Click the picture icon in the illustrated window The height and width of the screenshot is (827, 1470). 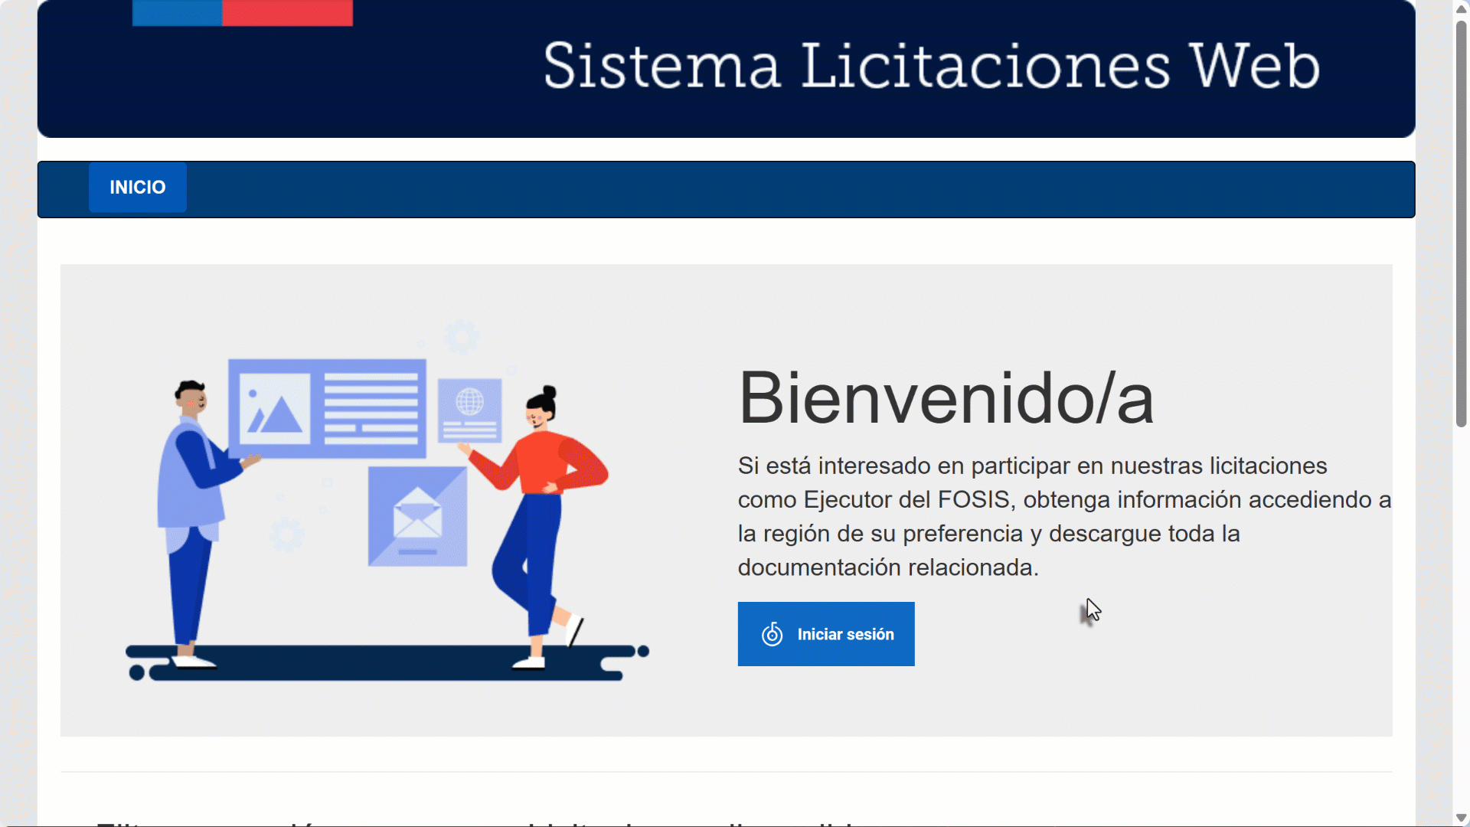tap(274, 409)
